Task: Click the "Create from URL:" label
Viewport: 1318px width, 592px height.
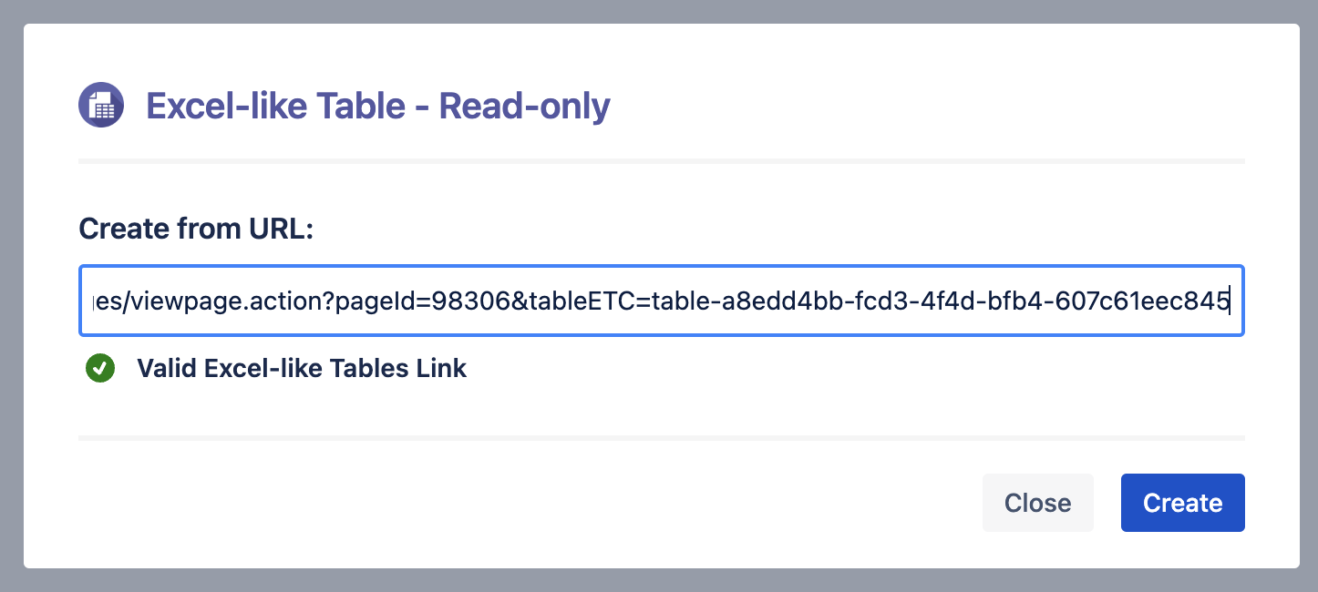Action: coord(196,228)
